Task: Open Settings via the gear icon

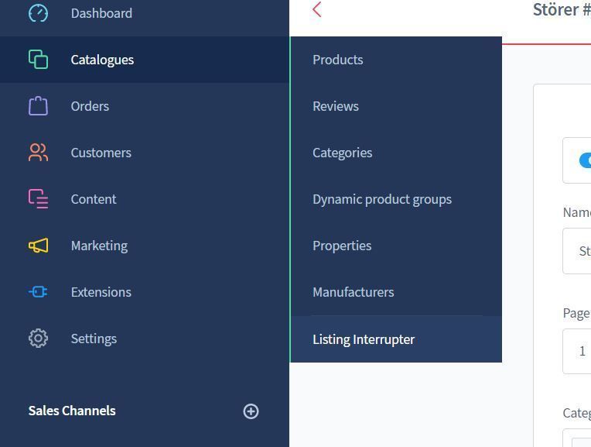Action: pyautogui.click(x=38, y=339)
